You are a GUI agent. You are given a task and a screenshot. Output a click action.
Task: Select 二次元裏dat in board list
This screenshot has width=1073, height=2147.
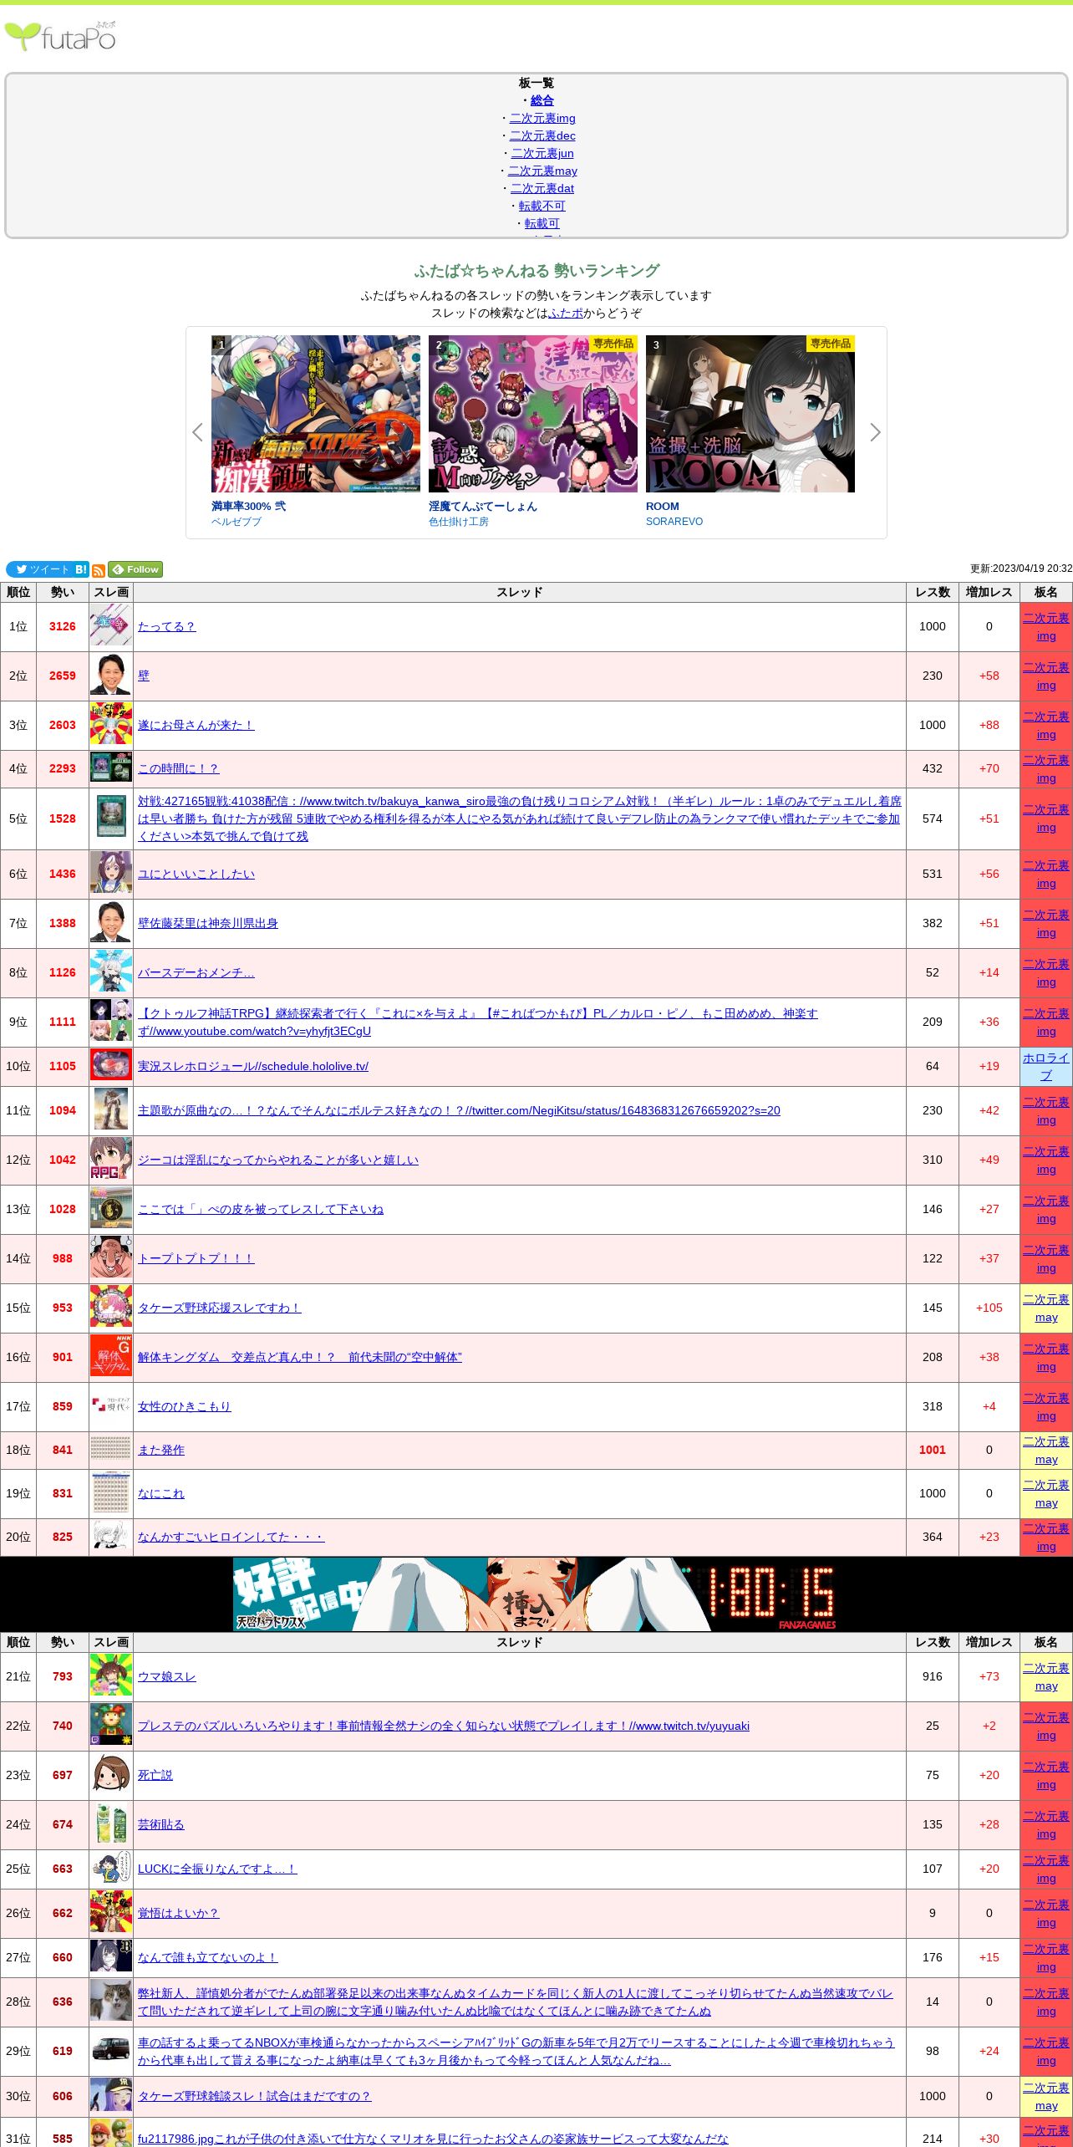click(542, 188)
